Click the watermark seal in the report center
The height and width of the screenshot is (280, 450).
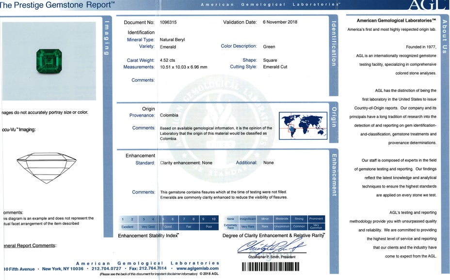[222, 127]
